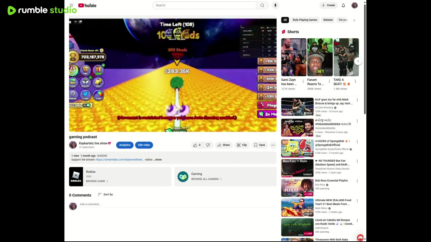The width and height of the screenshot is (431, 242).
Task: Select the All filter chip
Action: [x=285, y=20]
